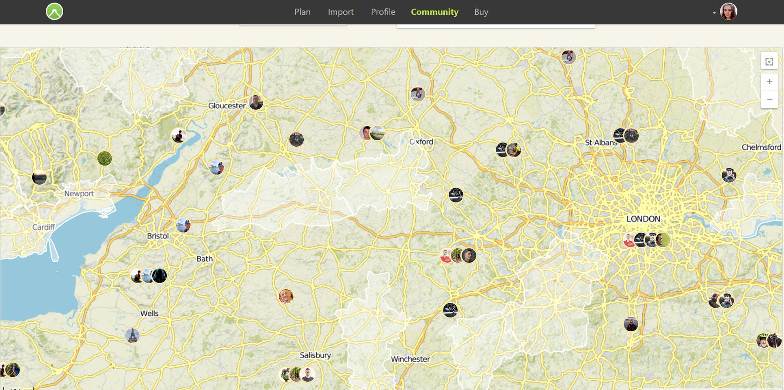
Task: Click the yellow flower avatar near Newport
Action: (x=105, y=158)
